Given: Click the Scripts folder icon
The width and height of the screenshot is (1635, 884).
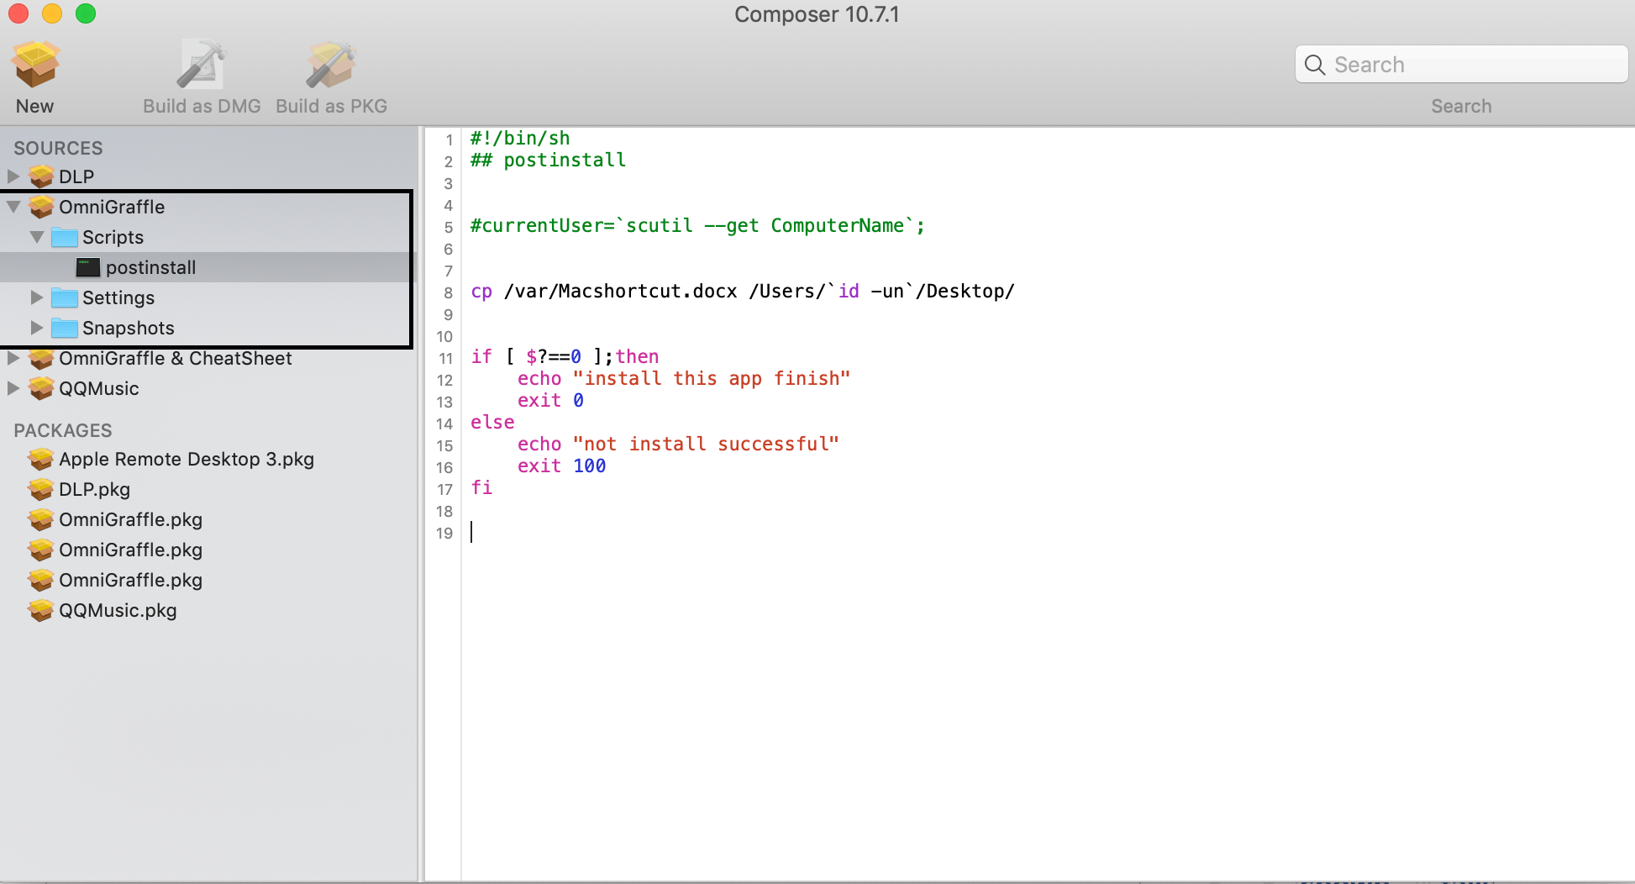Looking at the screenshot, I should (x=65, y=237).
